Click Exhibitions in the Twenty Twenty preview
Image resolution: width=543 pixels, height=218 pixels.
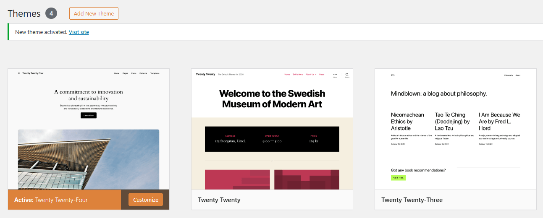(x=298, y=74)
